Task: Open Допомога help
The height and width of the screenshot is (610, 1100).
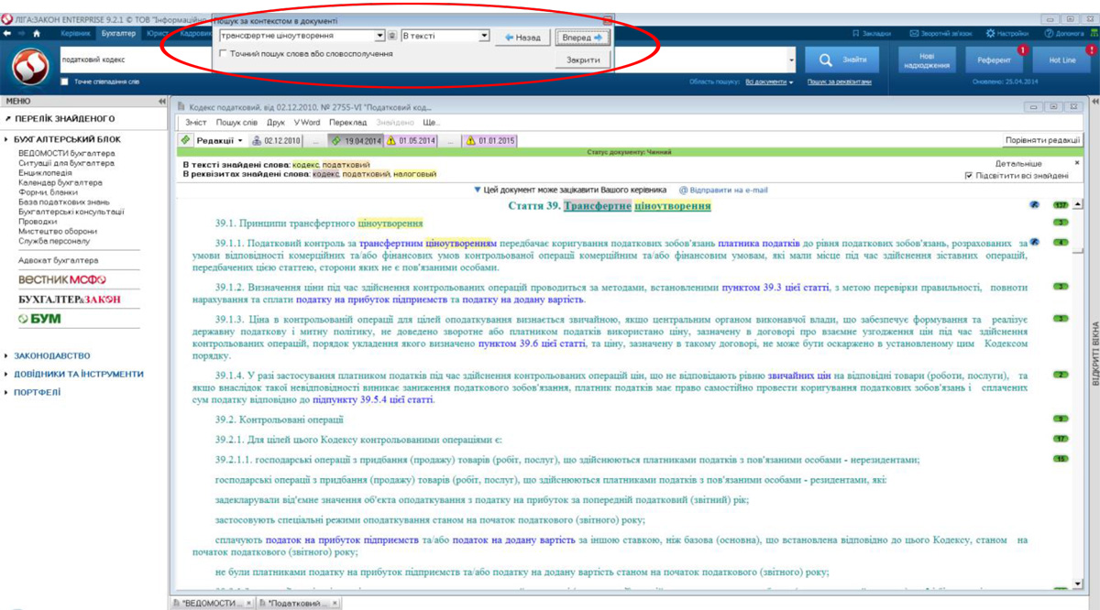Action: 1063,33
